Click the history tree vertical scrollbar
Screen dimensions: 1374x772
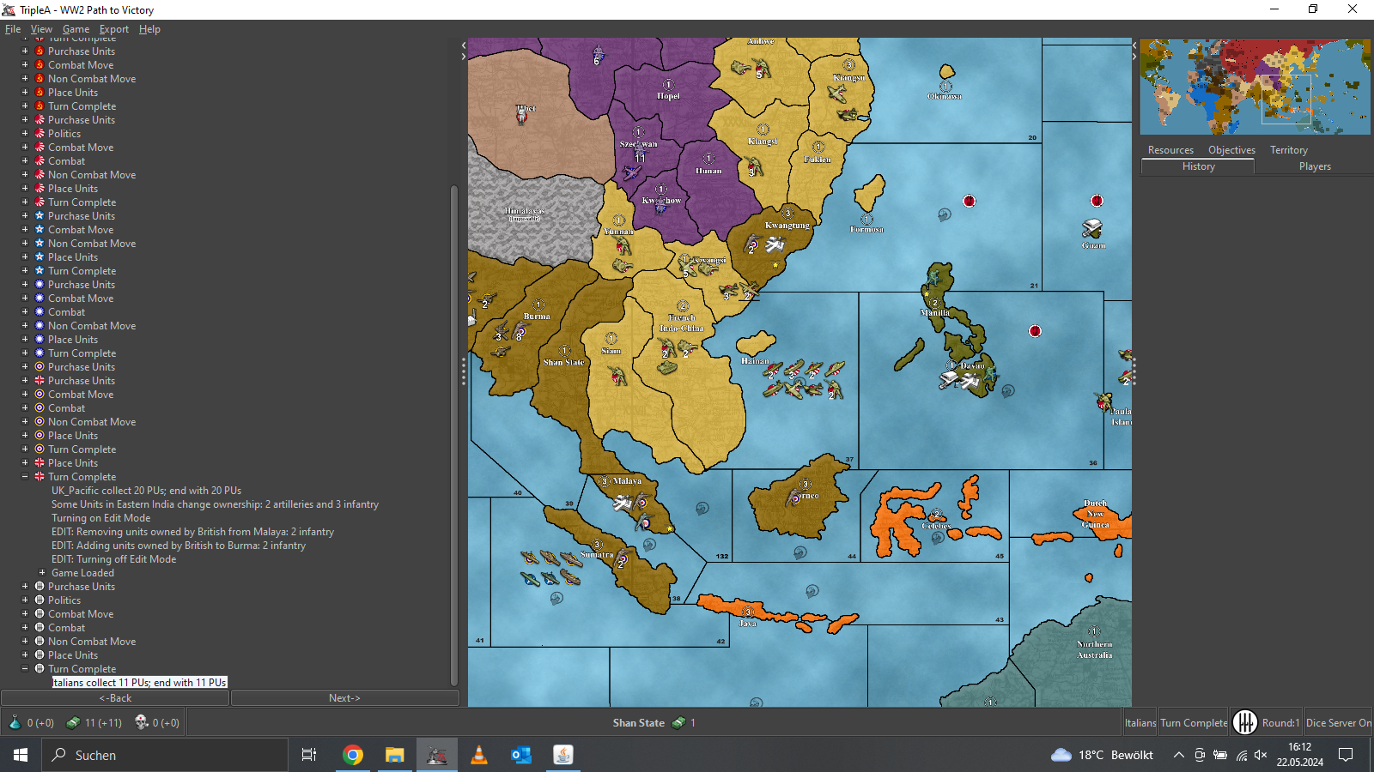click(x=454, y=435)
